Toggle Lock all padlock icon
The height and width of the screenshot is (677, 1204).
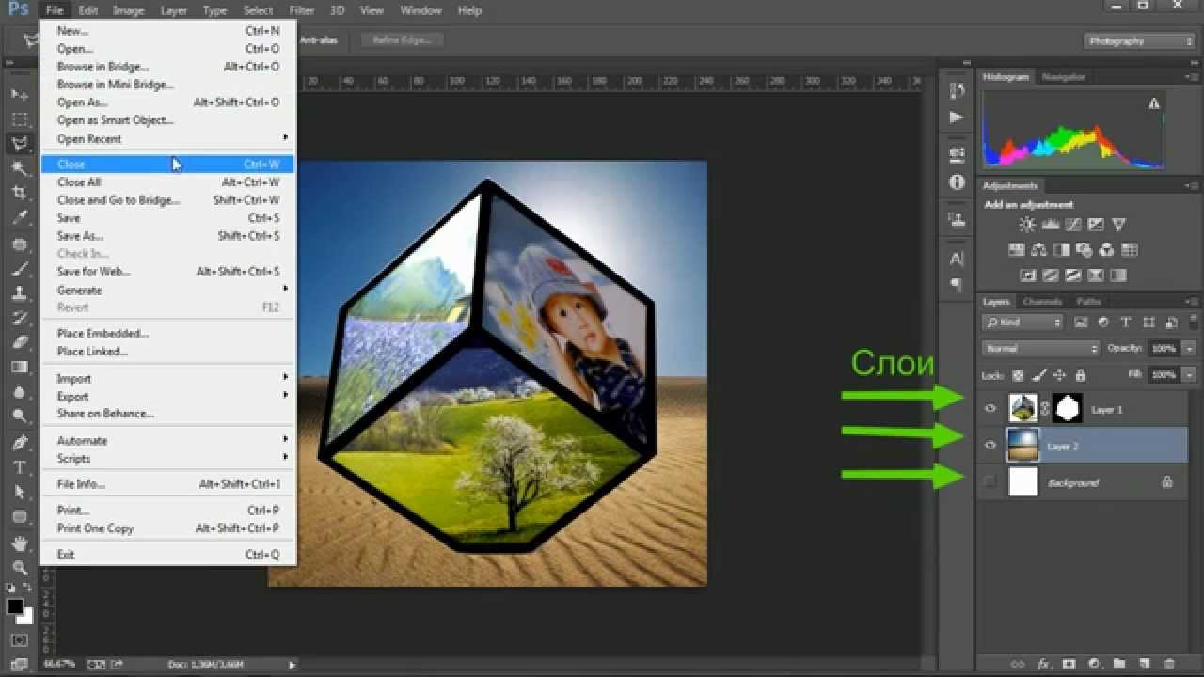[x=1082, y=374]
